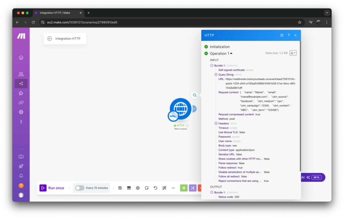Open the toolbar three-dots more menu
Image resolution: width=344 pixels, height=218 pixels.
coord(173,188)
